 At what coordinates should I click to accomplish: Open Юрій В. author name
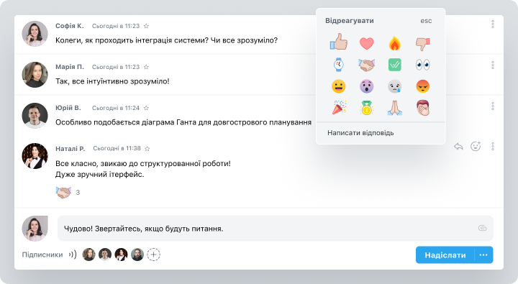tap(68, 108)
